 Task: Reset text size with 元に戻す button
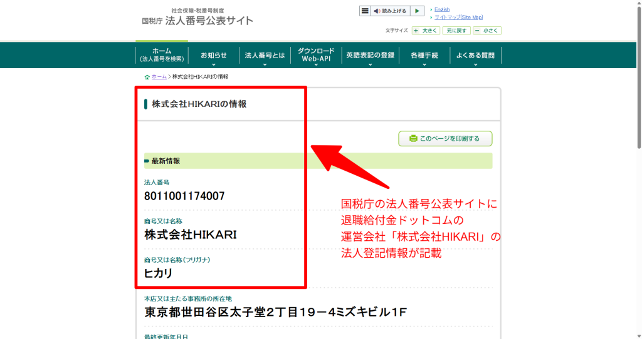pyautogui.click(x=456, y=31)
